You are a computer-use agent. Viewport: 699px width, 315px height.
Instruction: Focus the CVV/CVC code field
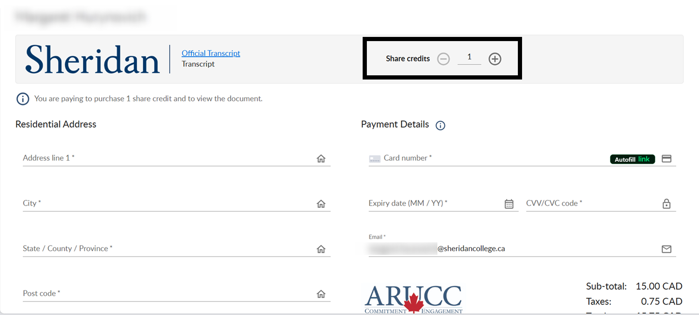pyautogui.click(x=601, y=204)
